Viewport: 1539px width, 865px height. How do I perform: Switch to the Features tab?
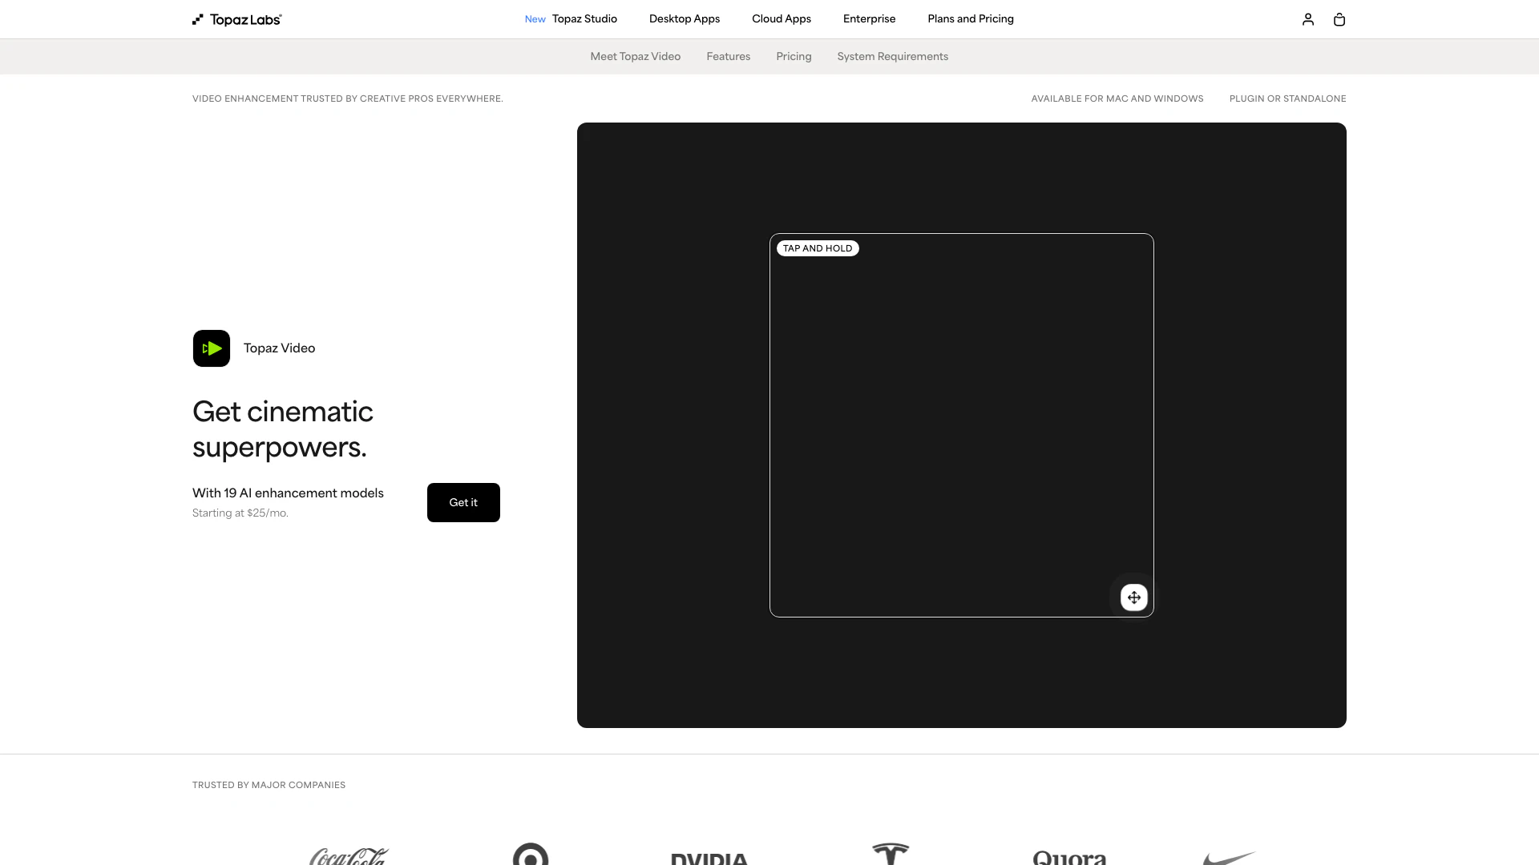tap(728, 56)
